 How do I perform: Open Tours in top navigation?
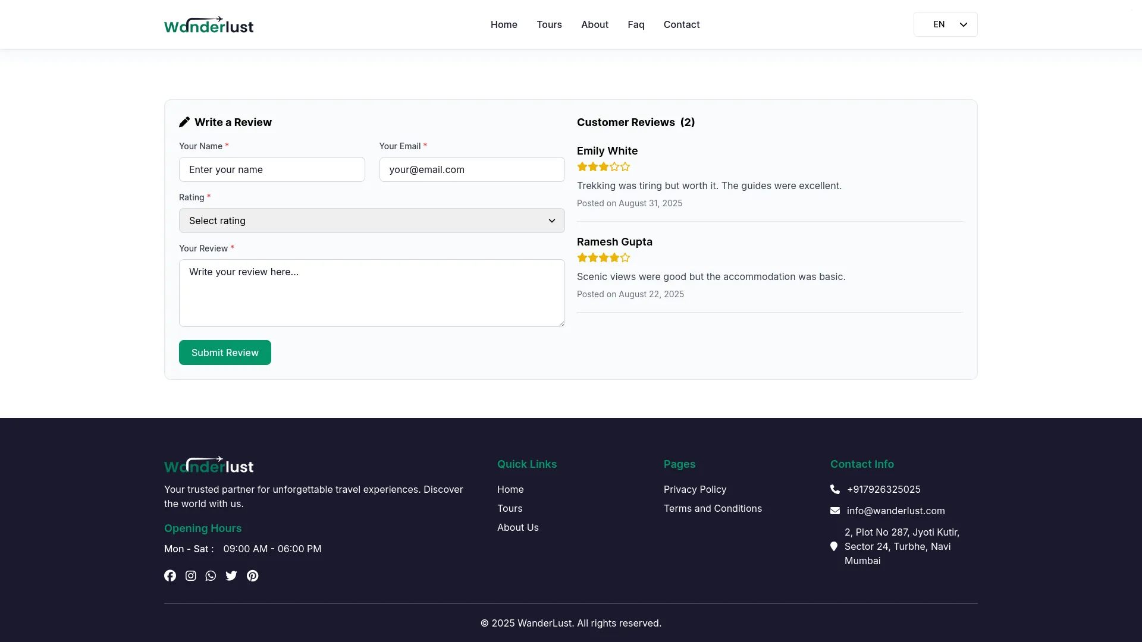coord(549,24)
